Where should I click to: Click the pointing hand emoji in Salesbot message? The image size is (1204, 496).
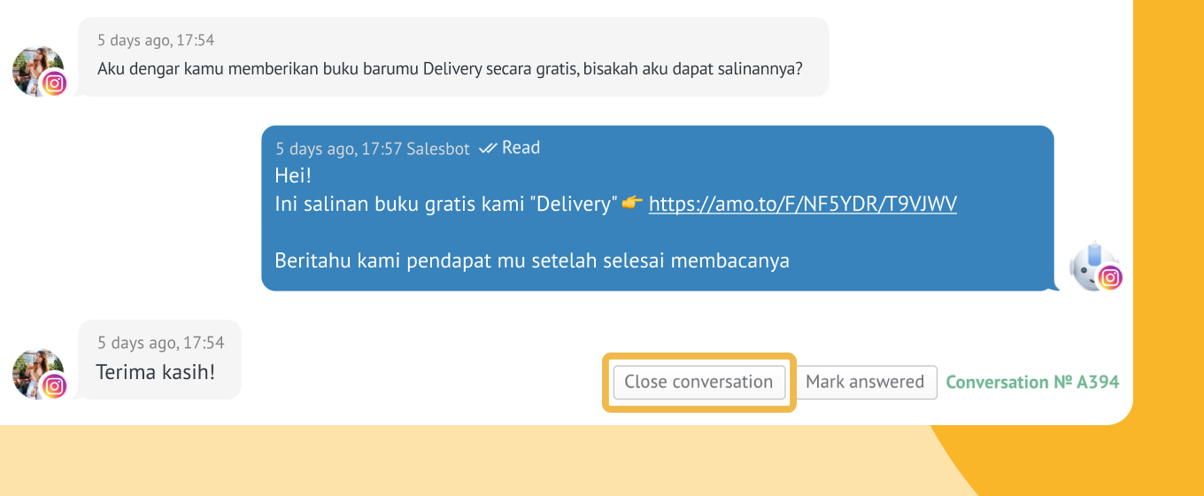pos(632,204)
